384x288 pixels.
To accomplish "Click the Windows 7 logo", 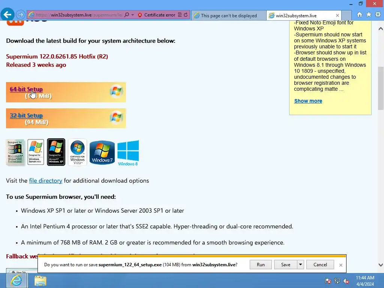I will (x=102, y=152).
